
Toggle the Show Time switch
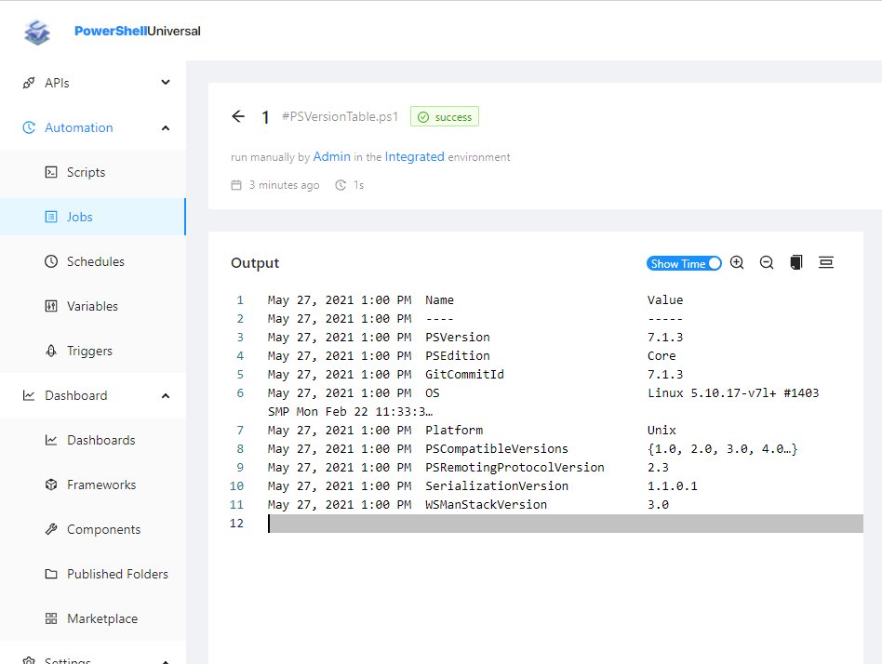(684, 264)
